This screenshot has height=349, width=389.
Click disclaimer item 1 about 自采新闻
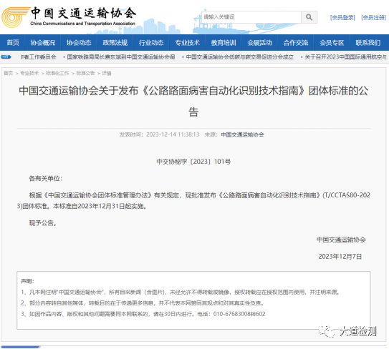coord(181,292)
